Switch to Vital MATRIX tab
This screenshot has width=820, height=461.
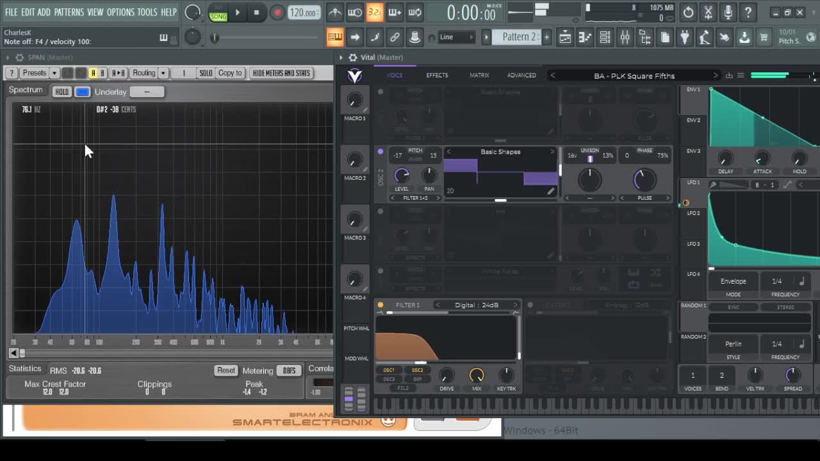click(479, 76)
